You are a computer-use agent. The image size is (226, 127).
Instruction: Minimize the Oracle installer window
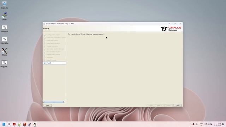coord(169,24)
